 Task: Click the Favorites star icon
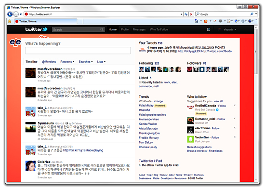coord(10,21)
